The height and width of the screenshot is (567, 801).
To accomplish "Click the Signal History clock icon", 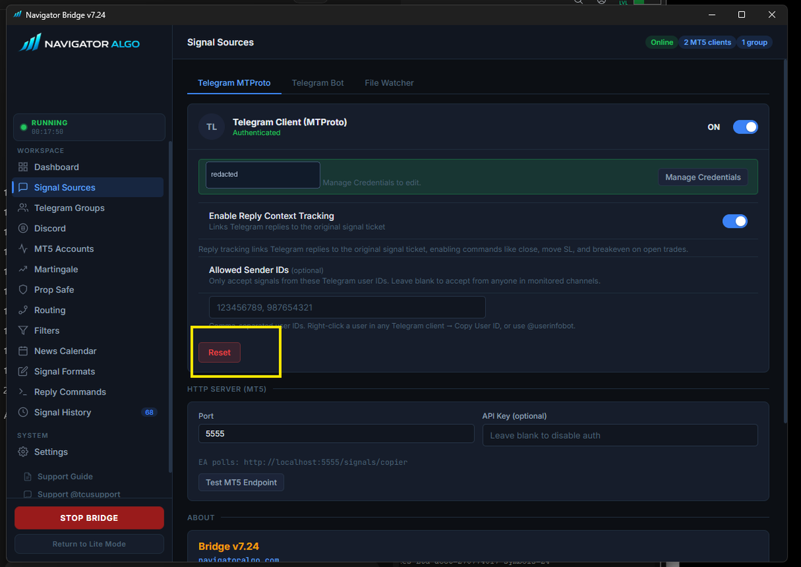I will click(x=23, y=412).
